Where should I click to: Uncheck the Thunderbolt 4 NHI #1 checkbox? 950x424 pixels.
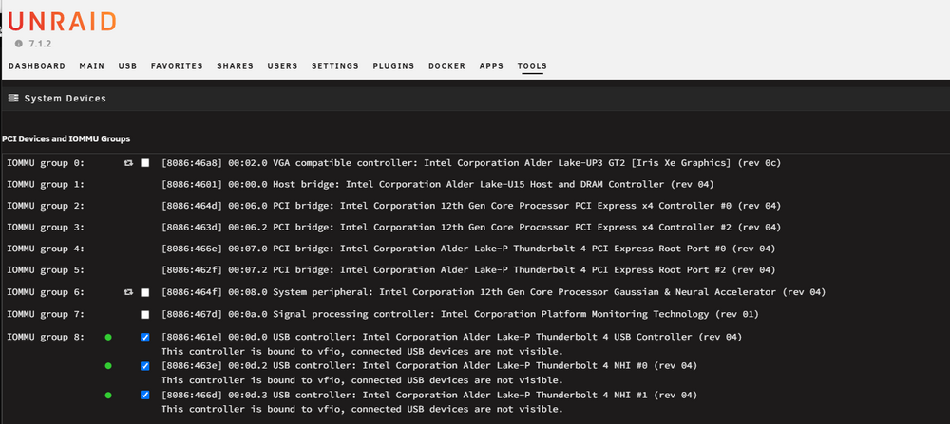point(144,395)
